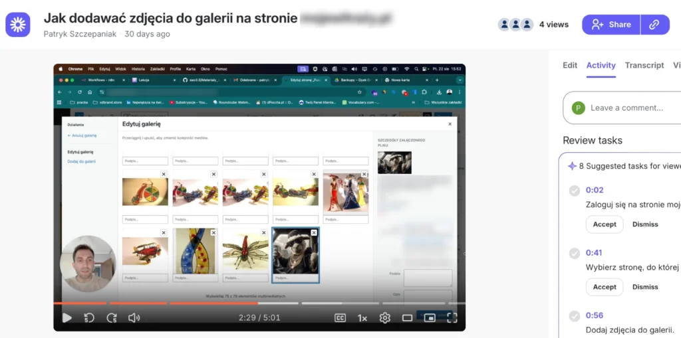Click the suggested tasks sparkle icon

point(572,166)
